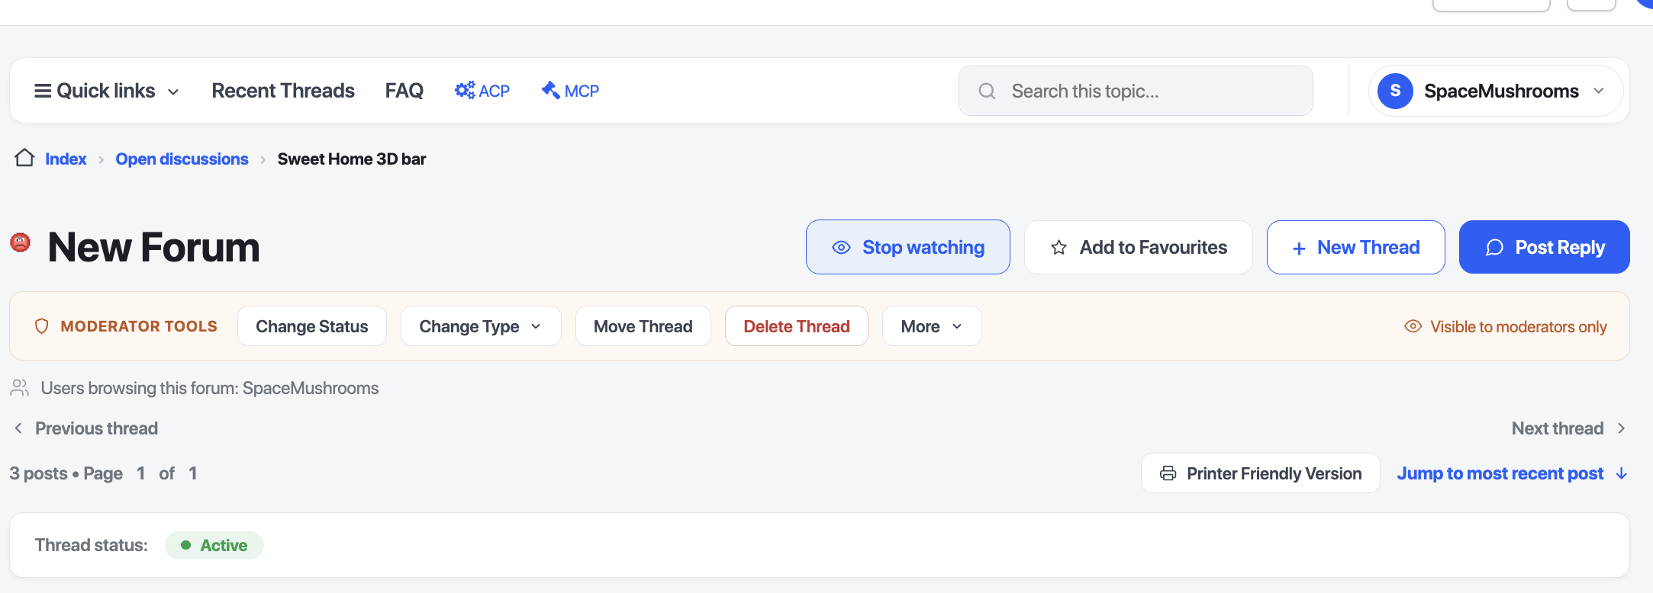Click the MCP gavel icon

pyautogui.click(x=550, y=90)
